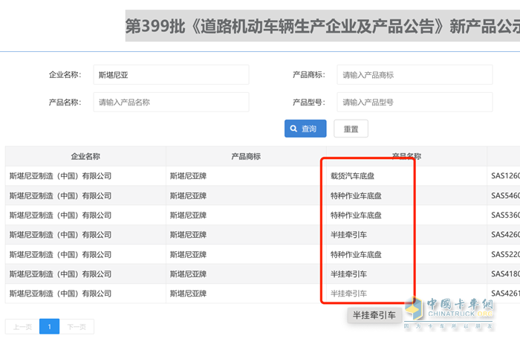The image size is (520, 347).
Task: Go to next page with 下一页
Action: (x=77, y=327)
